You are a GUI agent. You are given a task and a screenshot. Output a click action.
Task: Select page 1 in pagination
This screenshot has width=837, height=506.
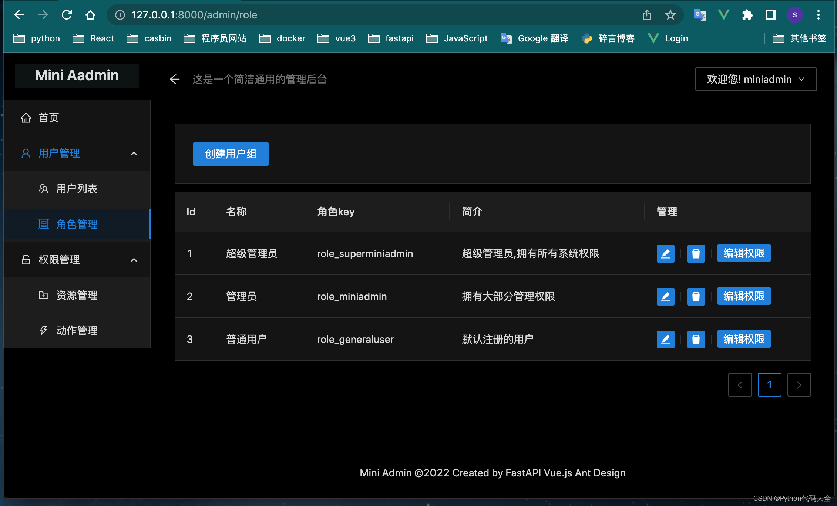coord(770,384)
